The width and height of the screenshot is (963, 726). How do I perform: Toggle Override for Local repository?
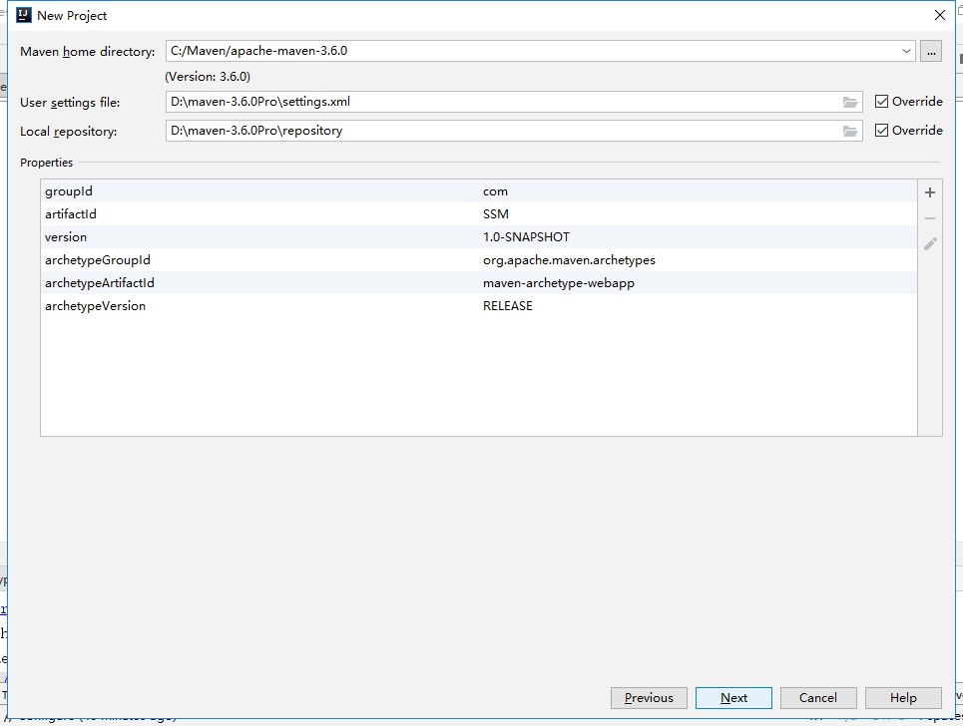(x=908, y=130)
